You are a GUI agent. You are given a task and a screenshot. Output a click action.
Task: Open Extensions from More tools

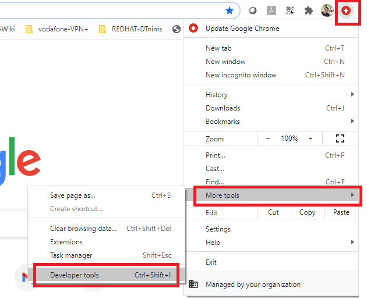(x=106, y=242)
